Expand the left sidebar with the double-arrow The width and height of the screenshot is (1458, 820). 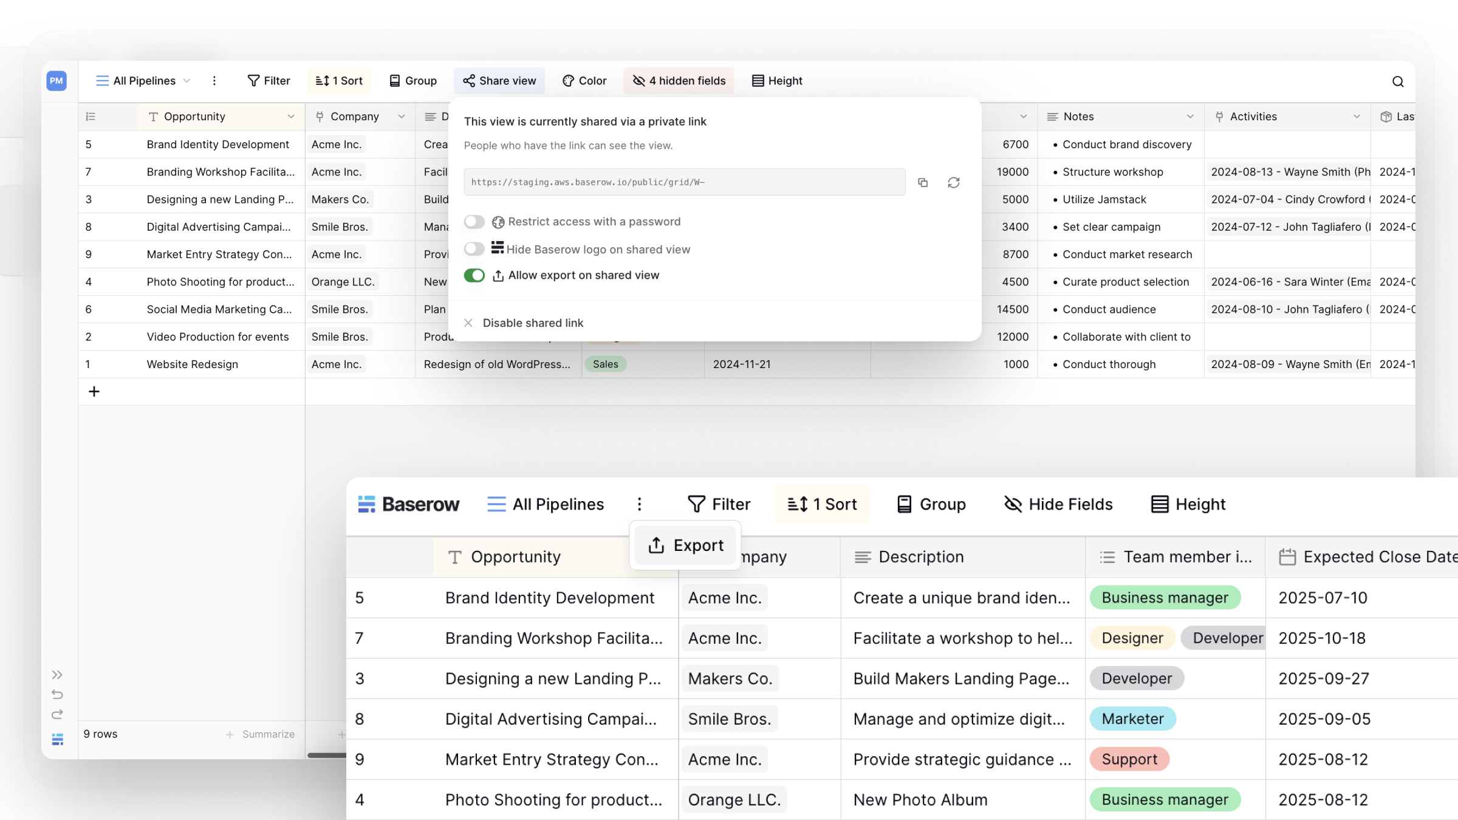57,674
